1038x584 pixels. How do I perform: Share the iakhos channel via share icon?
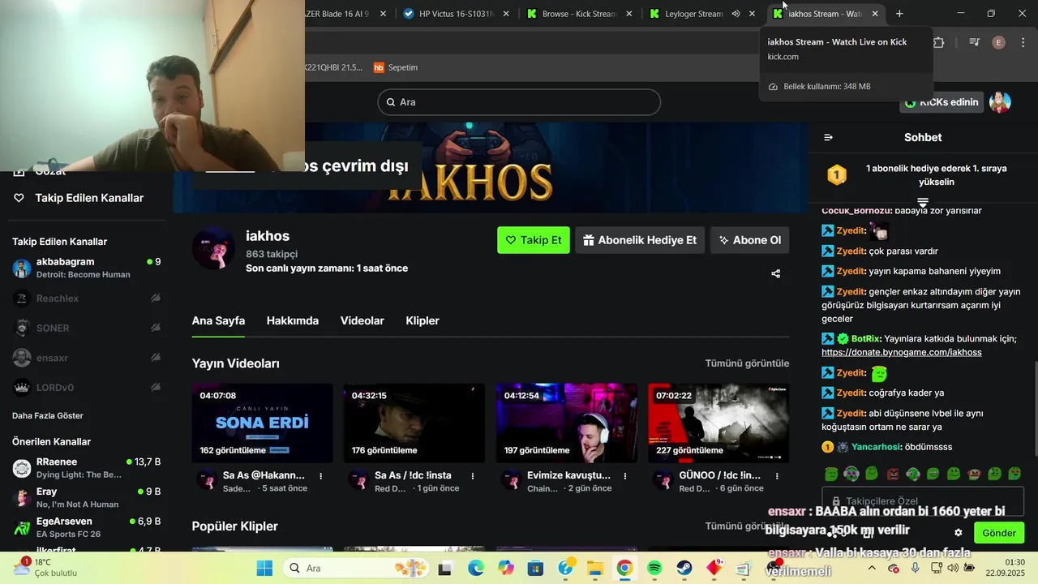click(776, 274)
